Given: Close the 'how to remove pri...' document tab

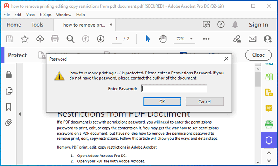Looking at the screenshot, I should (x=111, y=25).
